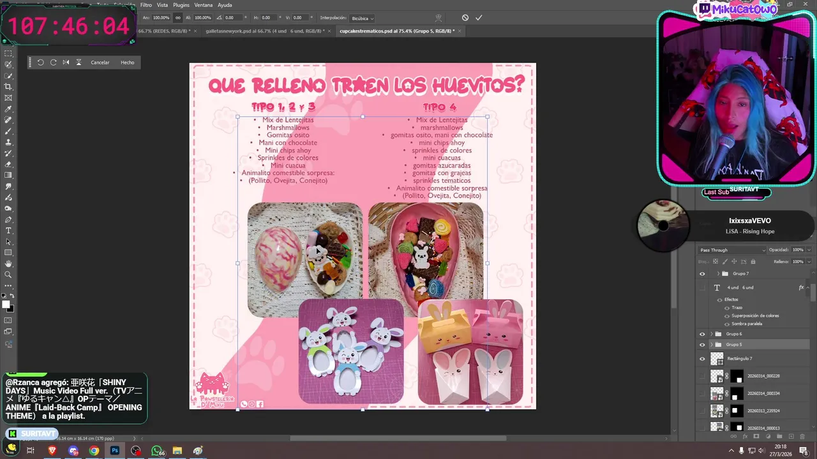Flip vertically using the transform bar icon
817x459 pixels.
point(79,62)
